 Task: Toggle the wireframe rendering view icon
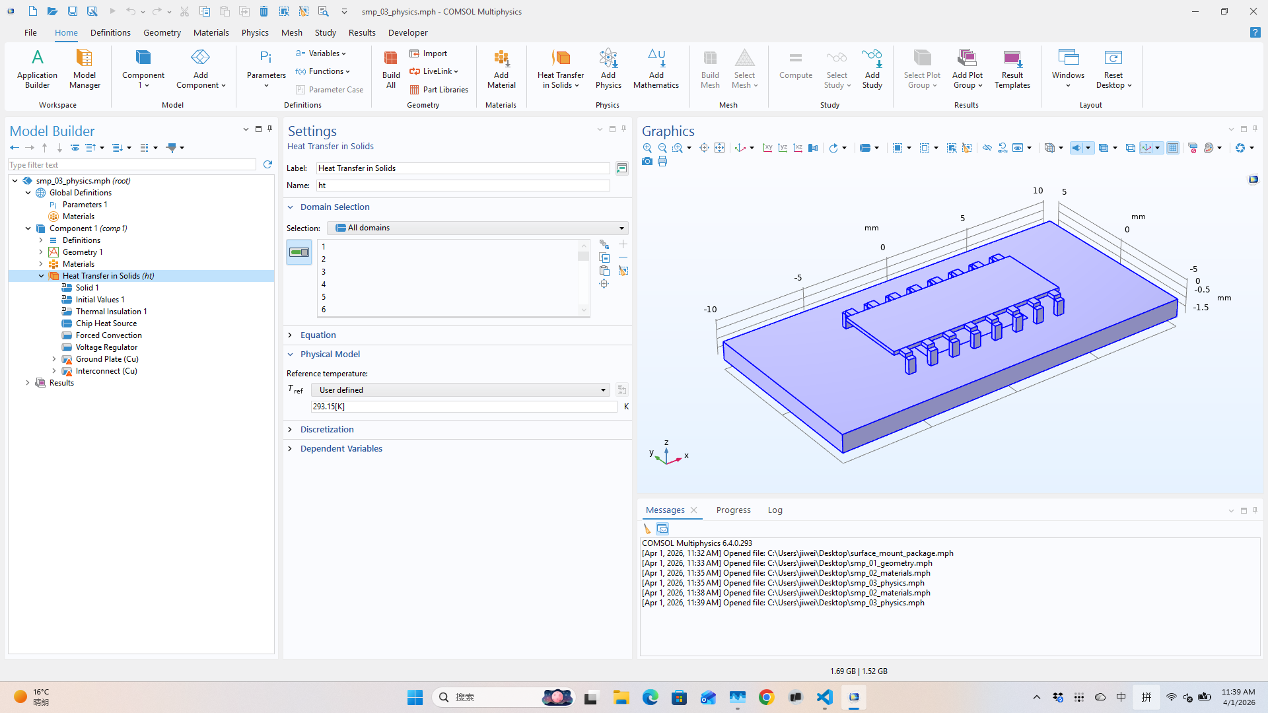coord(1051,148)
